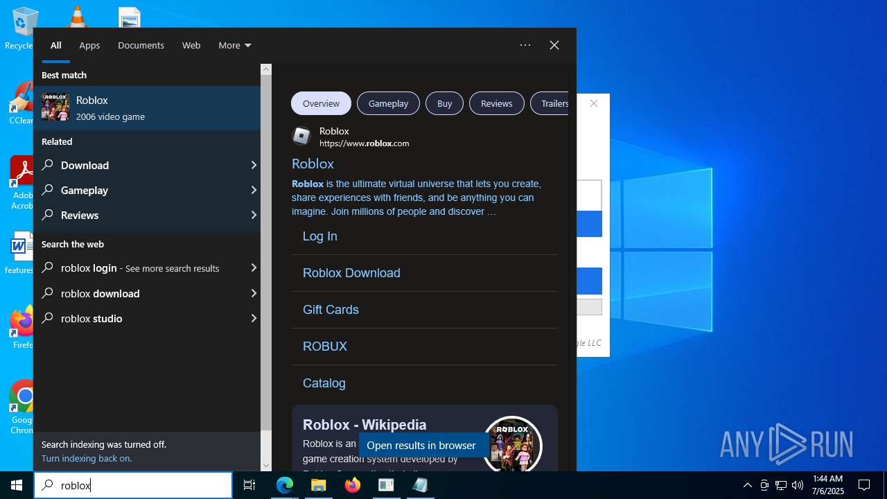The width and height of the screenshot is (887, 499).
Task: Show hidden system tray icons
Action: 747,485
